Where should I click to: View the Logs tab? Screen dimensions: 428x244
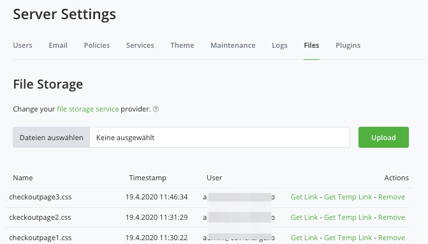click(x=279, y=45)
